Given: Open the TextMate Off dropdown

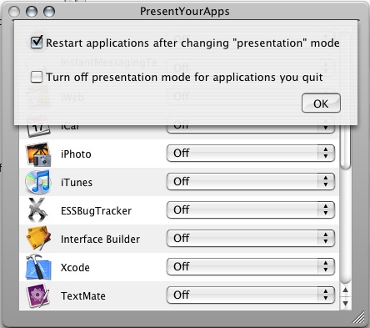Looking at the screenshot, I should pyautogui.click(x=251, y=295).
